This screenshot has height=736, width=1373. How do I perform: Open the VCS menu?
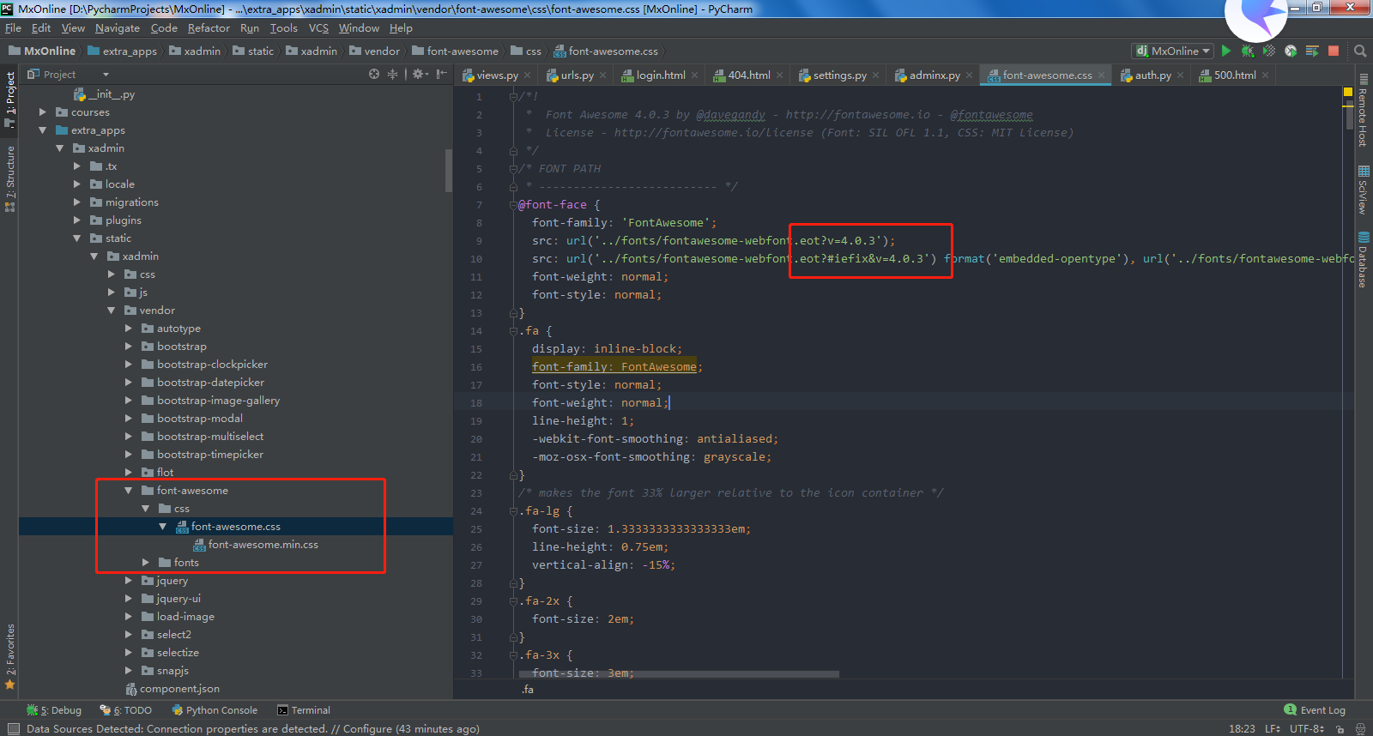(x=318, y=28)
